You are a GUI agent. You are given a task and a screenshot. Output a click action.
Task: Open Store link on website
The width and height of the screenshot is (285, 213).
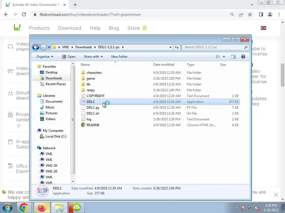point(137,28)
